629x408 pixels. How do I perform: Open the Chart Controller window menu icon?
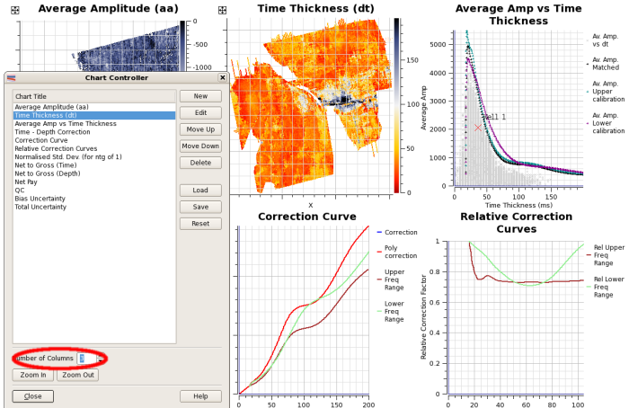11,78
